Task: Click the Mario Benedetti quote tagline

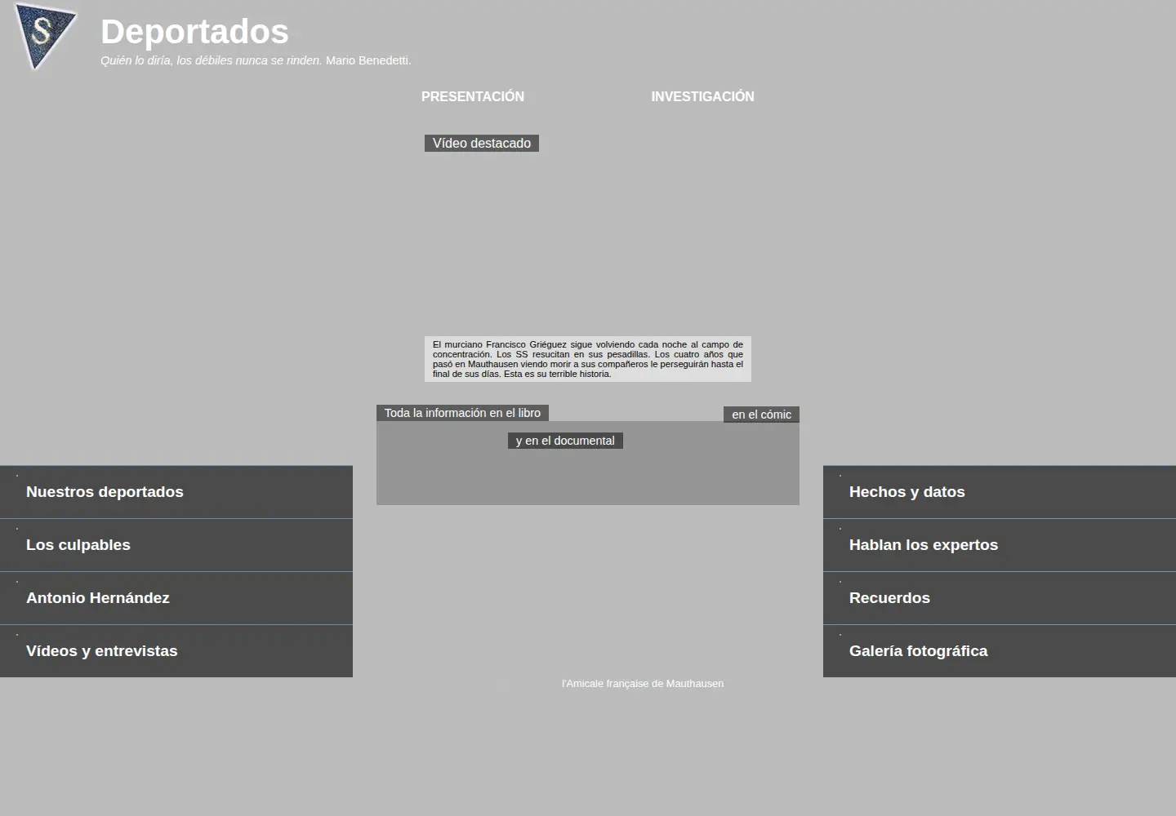Action: click(x=256, y=60)
